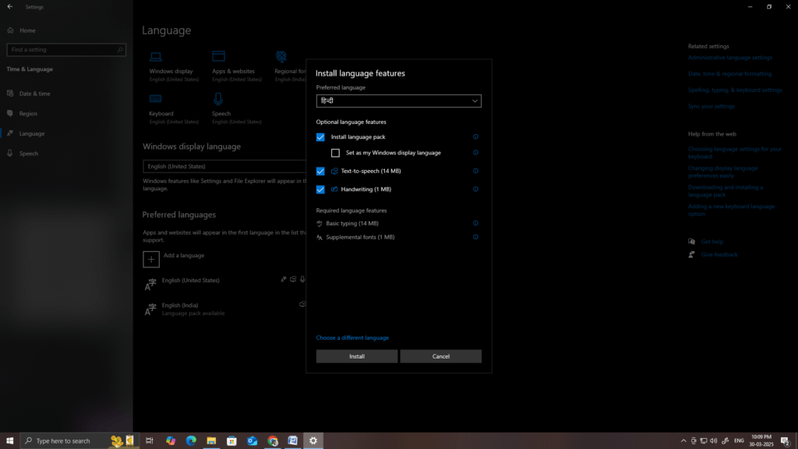The image size is (798, 449).
Task: Go back with the Settings back arrow
Action: 9,6
